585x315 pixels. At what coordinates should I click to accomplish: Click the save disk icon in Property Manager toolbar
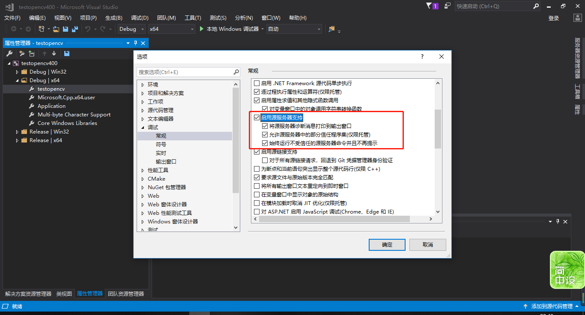pyautogui.click(x=66, y=53)
